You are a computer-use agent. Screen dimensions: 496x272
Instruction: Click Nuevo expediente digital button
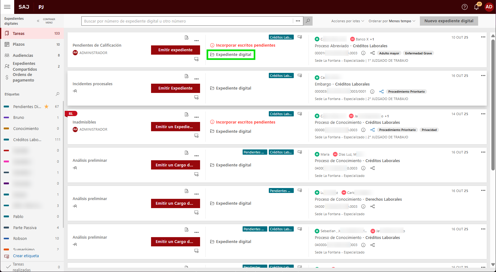449,21
